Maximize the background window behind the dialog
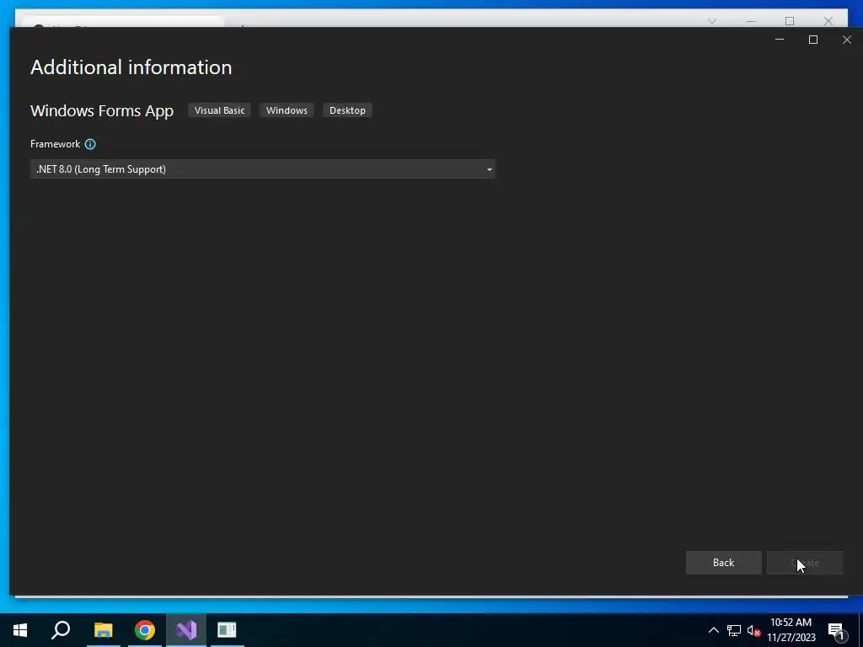 790,21
